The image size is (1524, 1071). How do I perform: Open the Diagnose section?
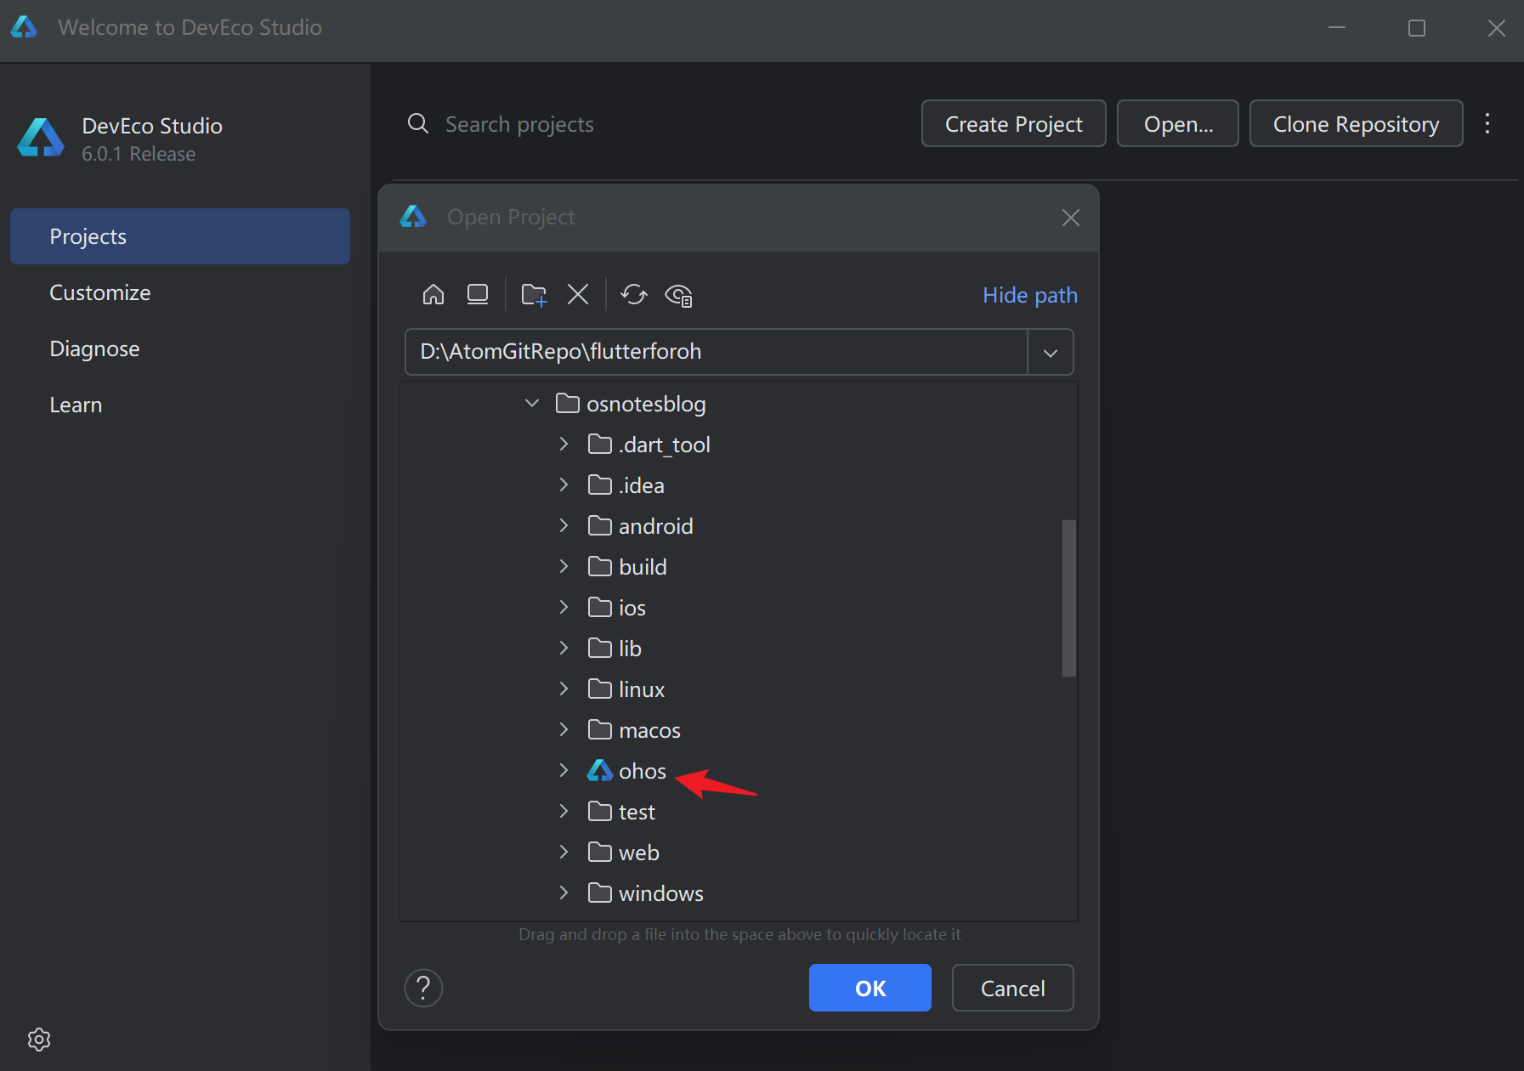[x=180, y=348]
